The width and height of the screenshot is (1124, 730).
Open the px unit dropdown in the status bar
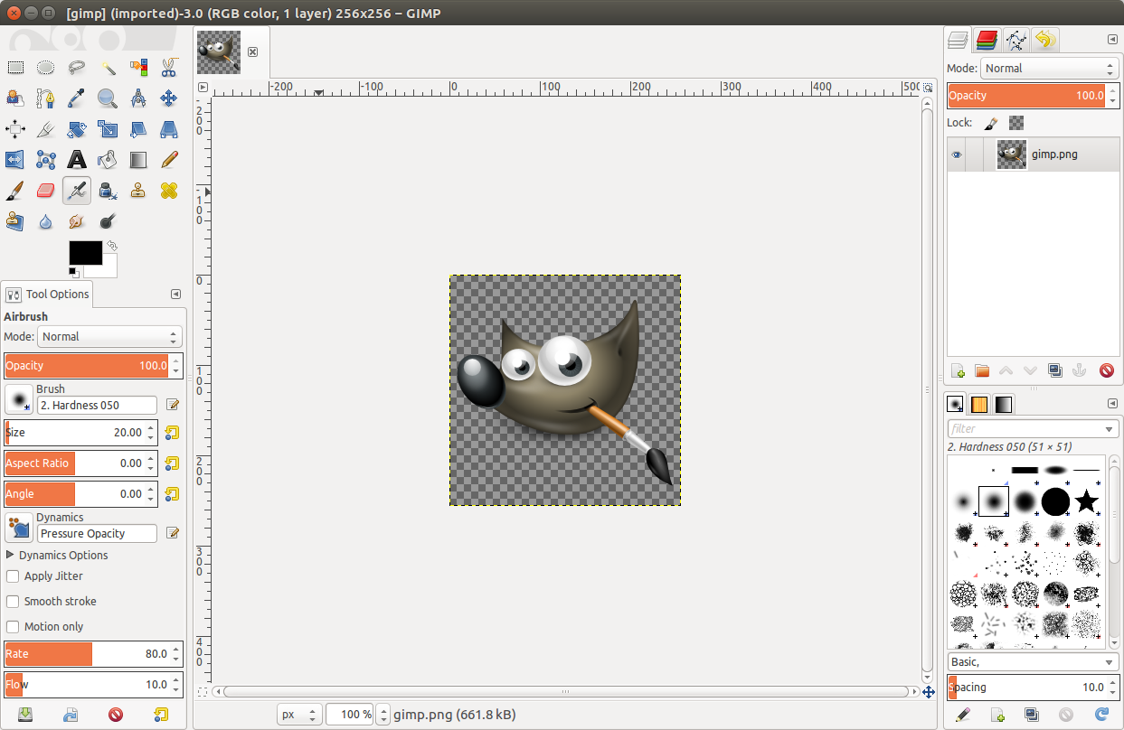pyautogui.click(x=299, y=715)
